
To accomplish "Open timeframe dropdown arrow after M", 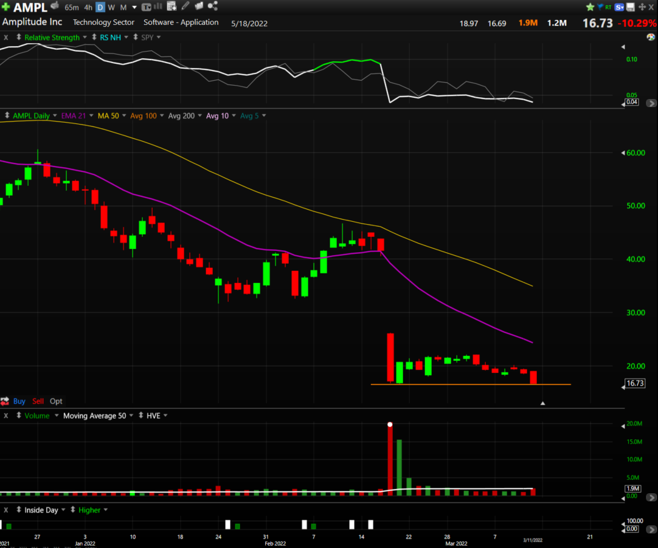I will tap(134, 7).
